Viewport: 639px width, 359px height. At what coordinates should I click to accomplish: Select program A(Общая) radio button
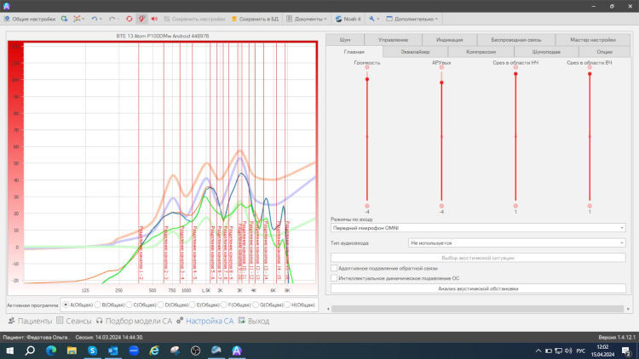click(66, 305)
